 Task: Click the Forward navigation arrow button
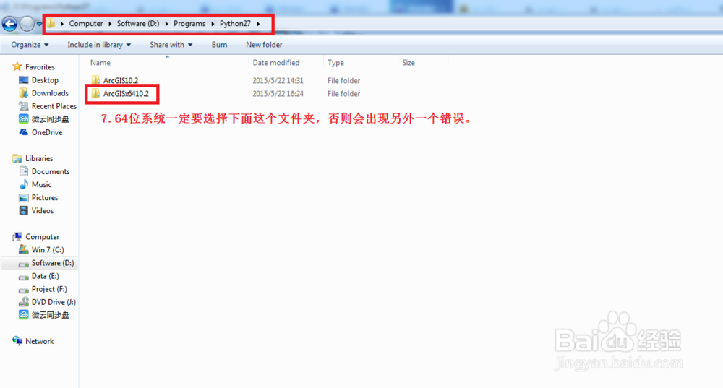(x=27, y=24)
